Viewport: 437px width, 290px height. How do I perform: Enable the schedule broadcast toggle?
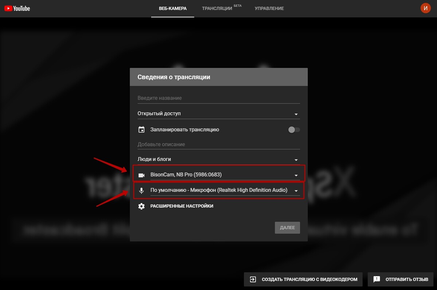coord(294,130)
